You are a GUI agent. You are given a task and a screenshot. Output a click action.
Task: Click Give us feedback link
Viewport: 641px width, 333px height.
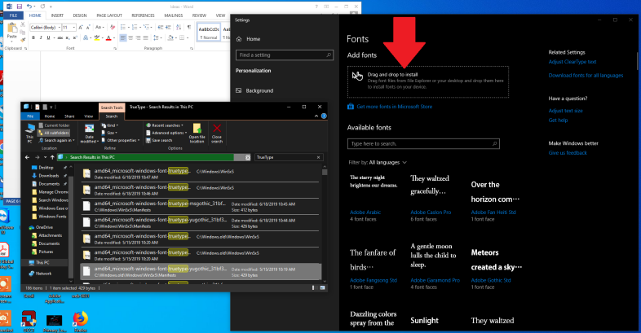pos(568,153)
